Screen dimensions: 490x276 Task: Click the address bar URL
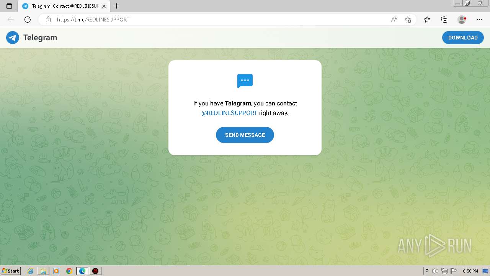coord(93,20)
